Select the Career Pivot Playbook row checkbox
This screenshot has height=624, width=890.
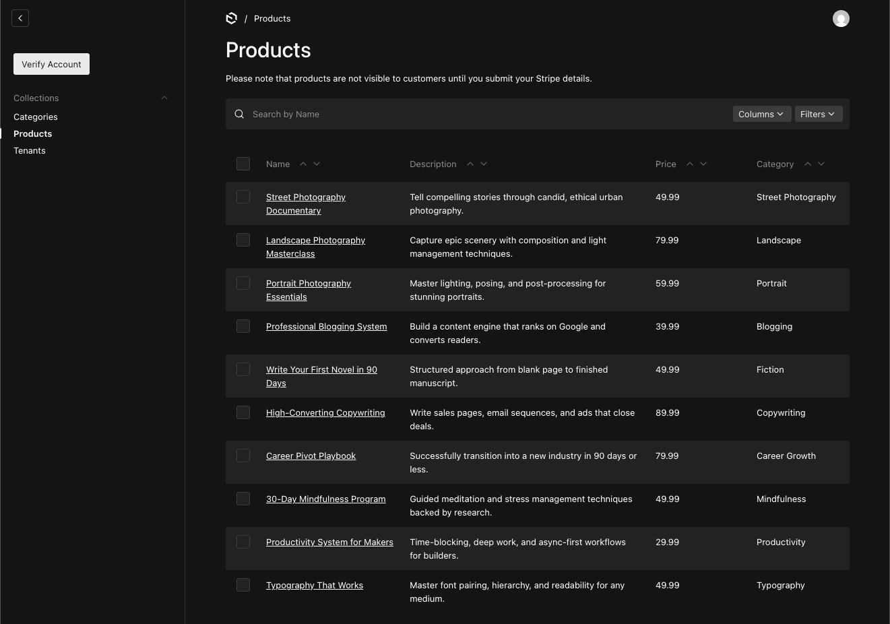tap(243, 456)
